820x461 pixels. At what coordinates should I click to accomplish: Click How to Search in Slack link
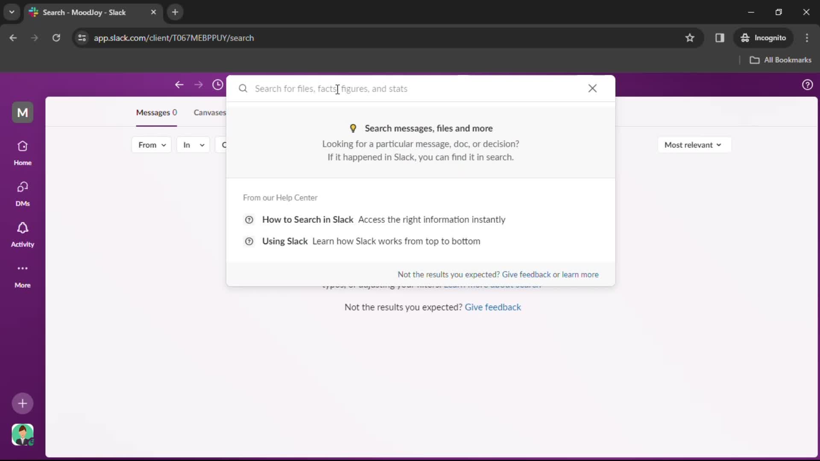pos(308,219)
